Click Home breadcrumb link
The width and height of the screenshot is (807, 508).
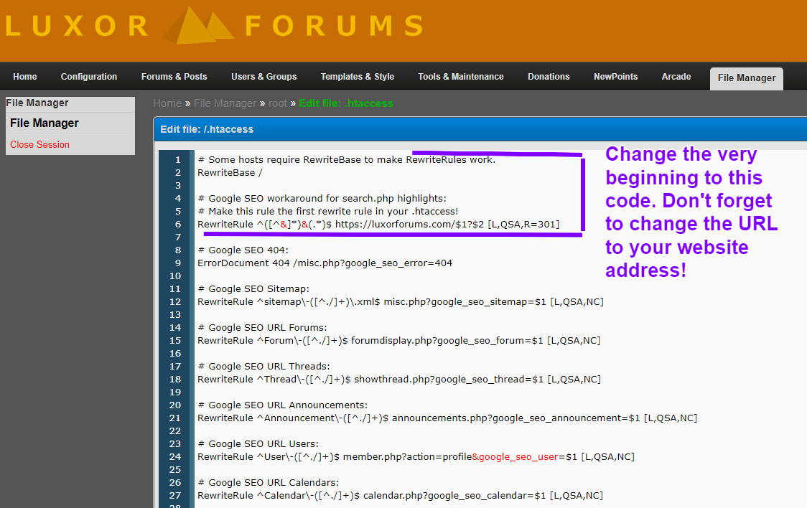pos(167,103)
